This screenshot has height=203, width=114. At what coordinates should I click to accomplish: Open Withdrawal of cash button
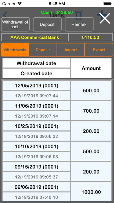pyautogui.click(x=15, y=25)
